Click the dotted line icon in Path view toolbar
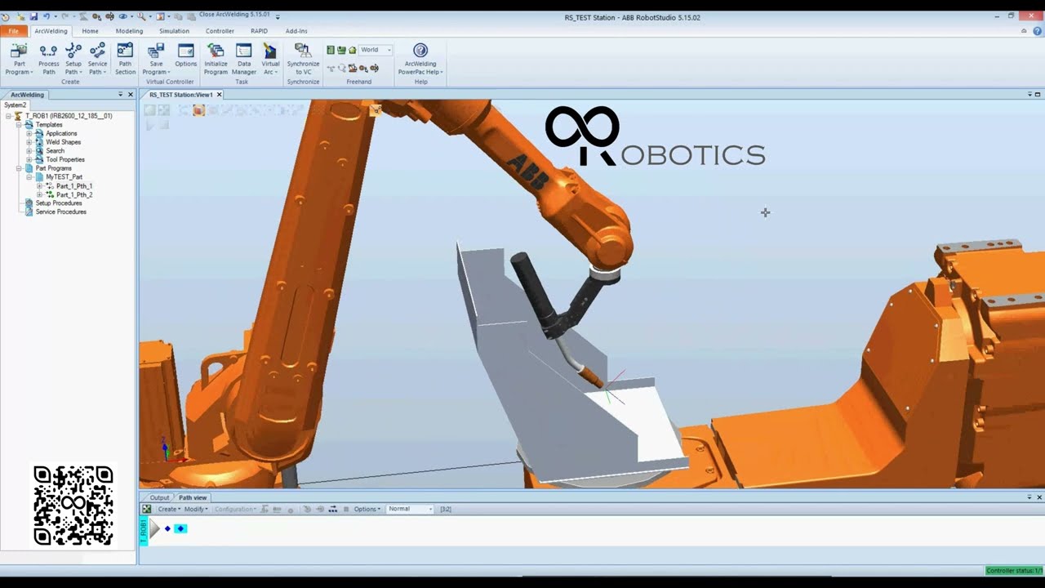This screenshot has height=588, width=1045. click(x=332, y=509)
